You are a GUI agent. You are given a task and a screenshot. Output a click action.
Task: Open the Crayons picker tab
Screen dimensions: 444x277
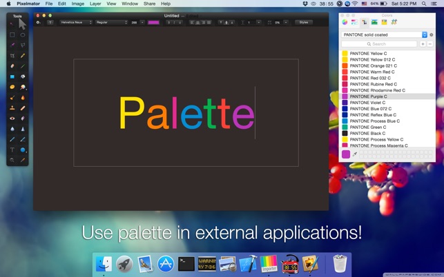pyautogui.click(x=384, y=22)
